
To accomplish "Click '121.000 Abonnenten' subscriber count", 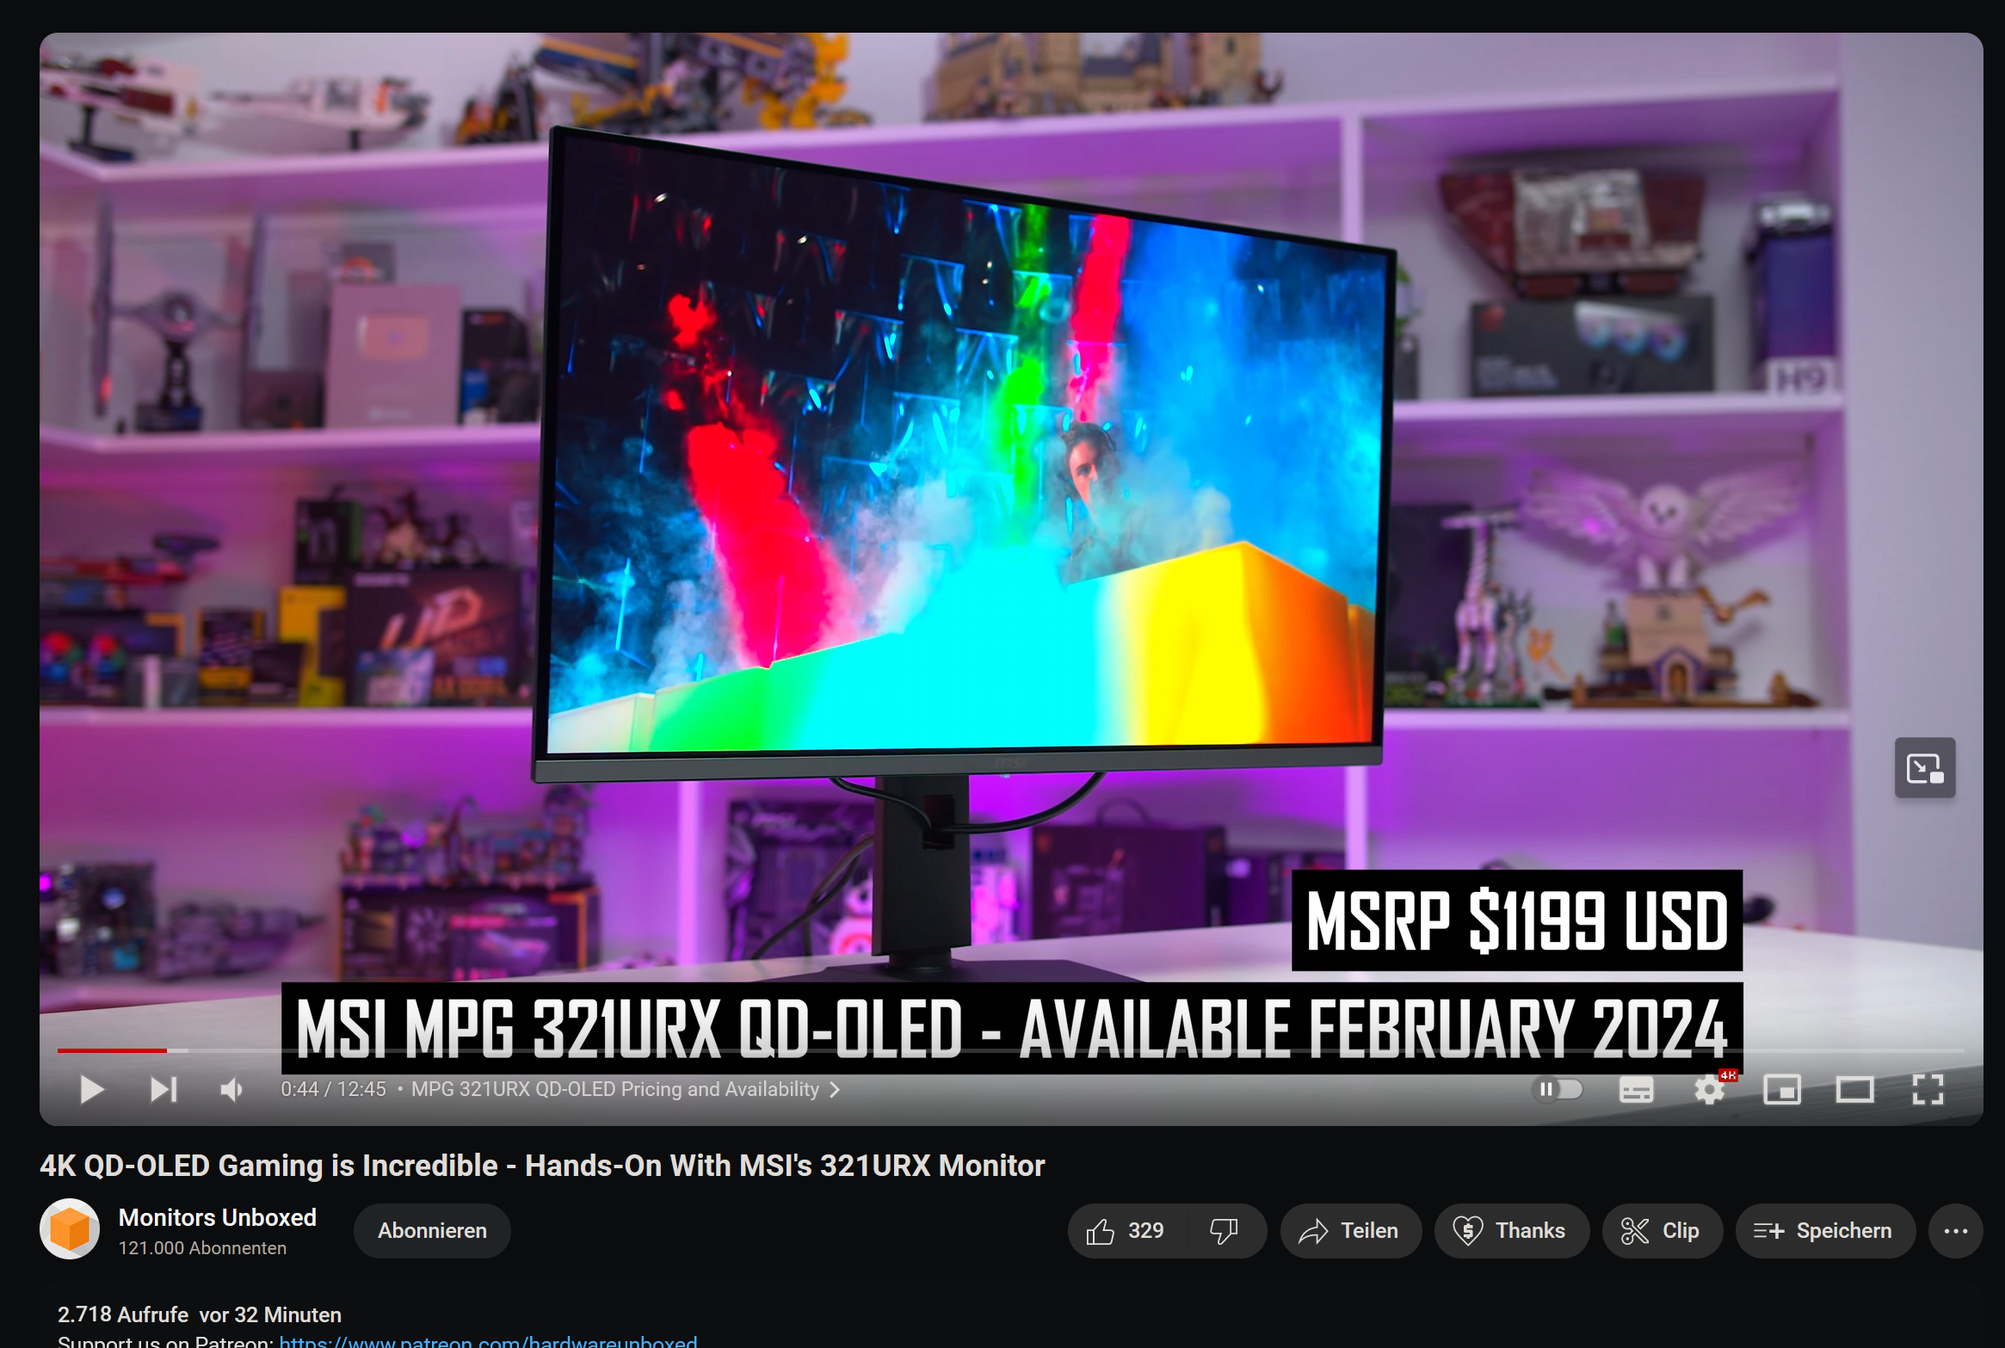I will tap(202, 1248).
